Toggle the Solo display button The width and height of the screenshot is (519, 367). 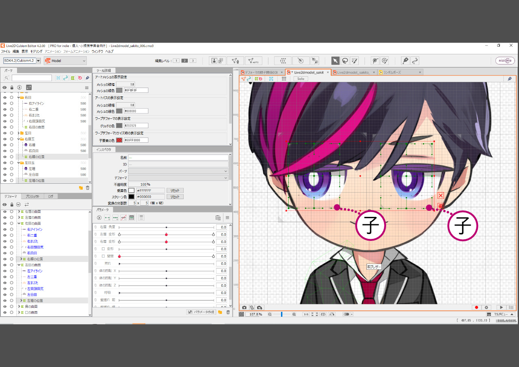300,79
